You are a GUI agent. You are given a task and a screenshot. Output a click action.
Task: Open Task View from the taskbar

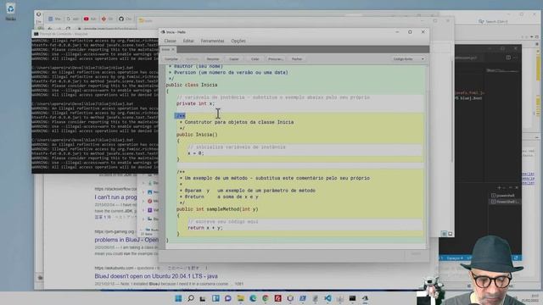coord(203,298)
